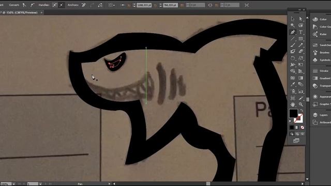The height and width of the screenshot is (186, 331).
Task: Open the Swatches panel
Action: pos(322,45)
